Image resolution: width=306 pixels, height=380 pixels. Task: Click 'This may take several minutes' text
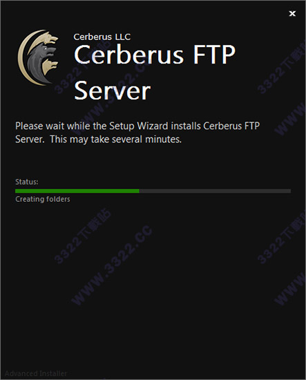tap(115, 140)
